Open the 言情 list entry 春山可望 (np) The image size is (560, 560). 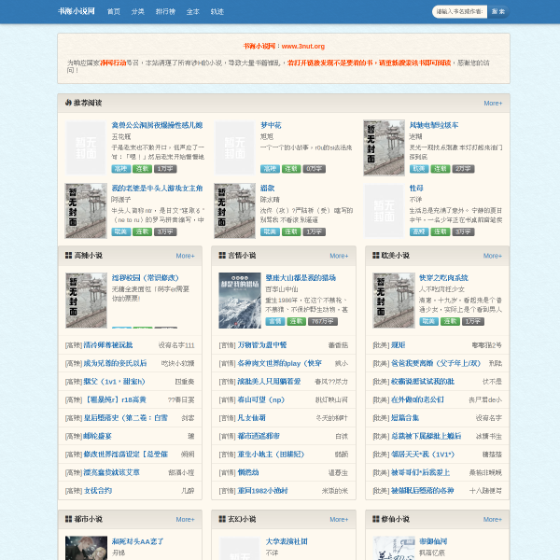(261, 399)
